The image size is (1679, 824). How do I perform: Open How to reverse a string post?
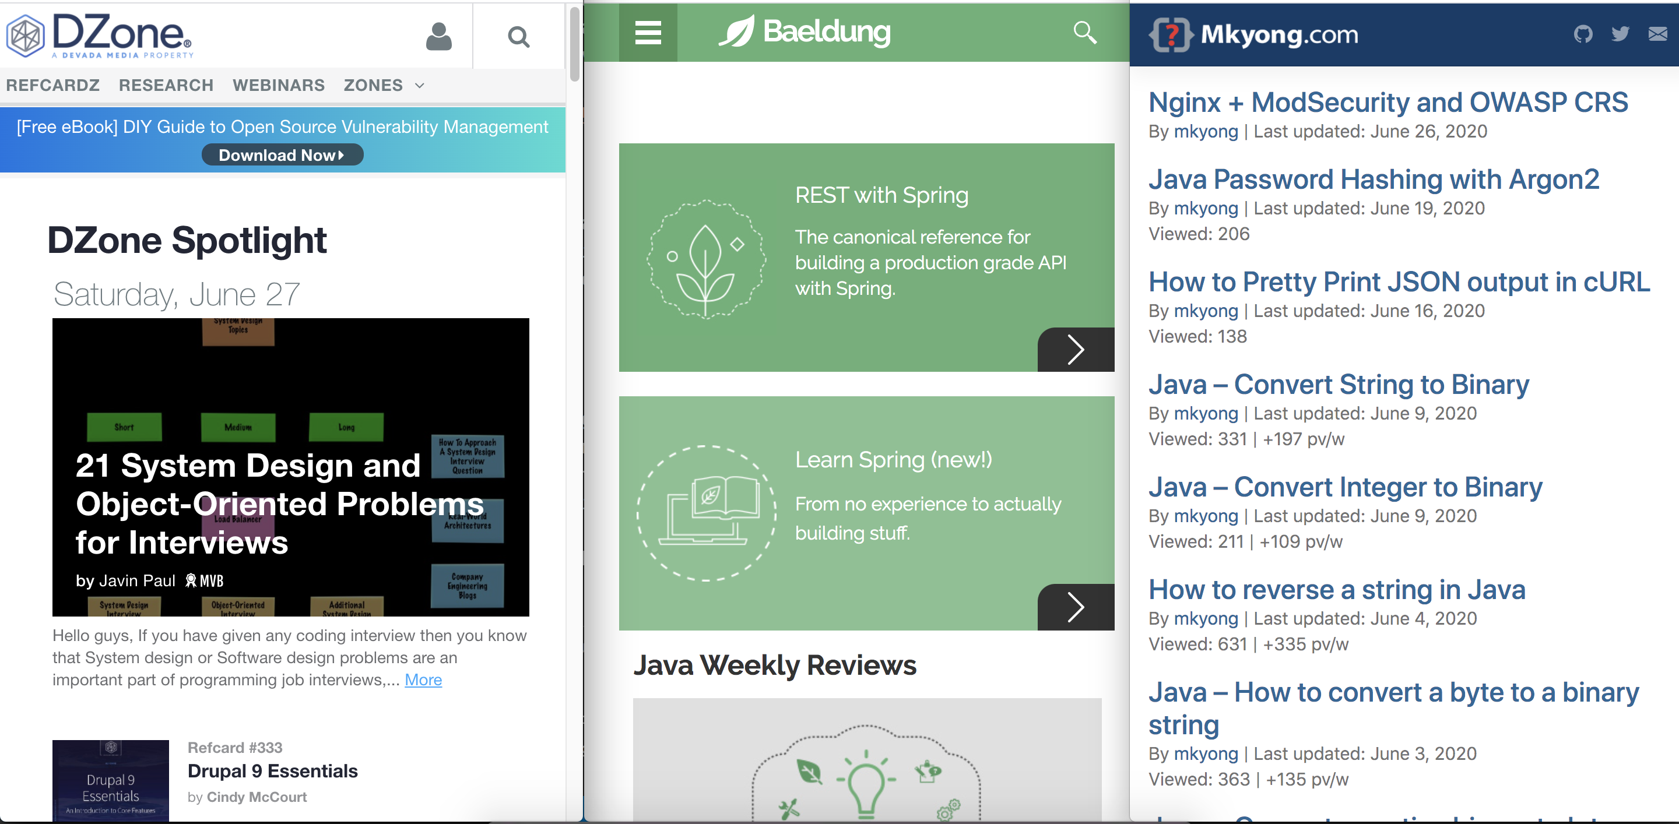point(1337,590)
